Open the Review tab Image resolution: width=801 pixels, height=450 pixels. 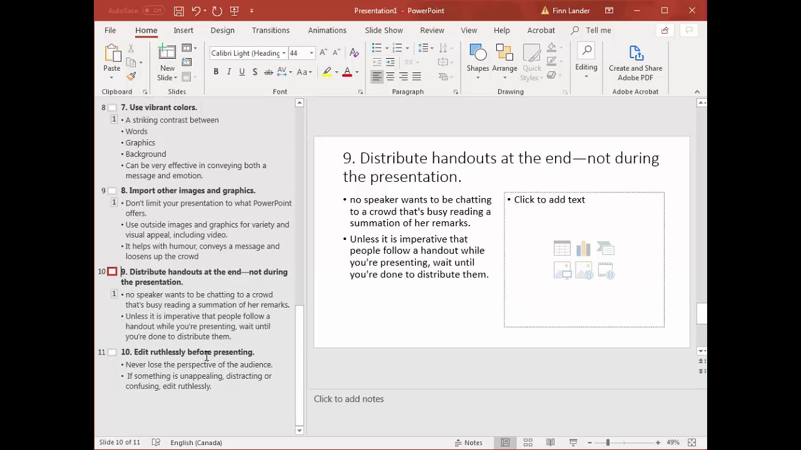[x=432, y=30]
